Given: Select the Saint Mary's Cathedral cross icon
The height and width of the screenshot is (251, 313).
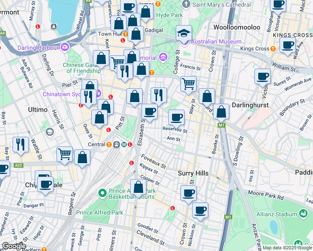Looking at the screenshot, I should (186, 4).
